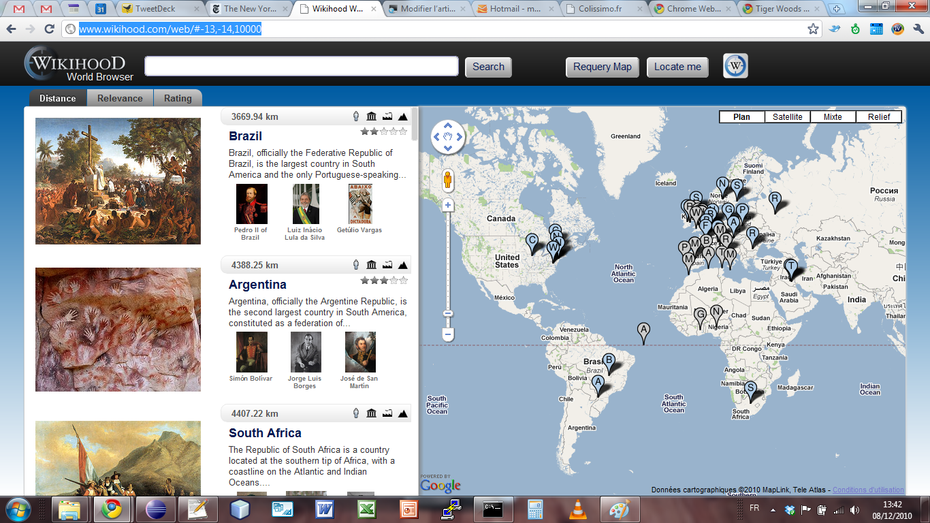Click the person icon in Argentina's header
This screenshot has width=930, height=523.
[356, 265]
